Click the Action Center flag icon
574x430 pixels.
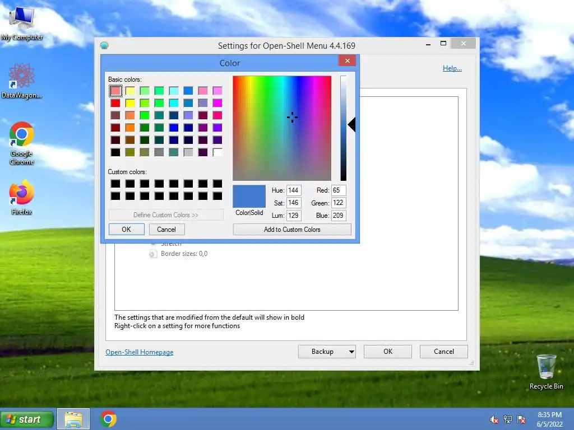(x=521, y=419)
